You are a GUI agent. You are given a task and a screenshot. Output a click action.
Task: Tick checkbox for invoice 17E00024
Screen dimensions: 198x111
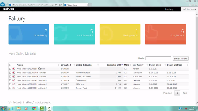tap(10, 80)
